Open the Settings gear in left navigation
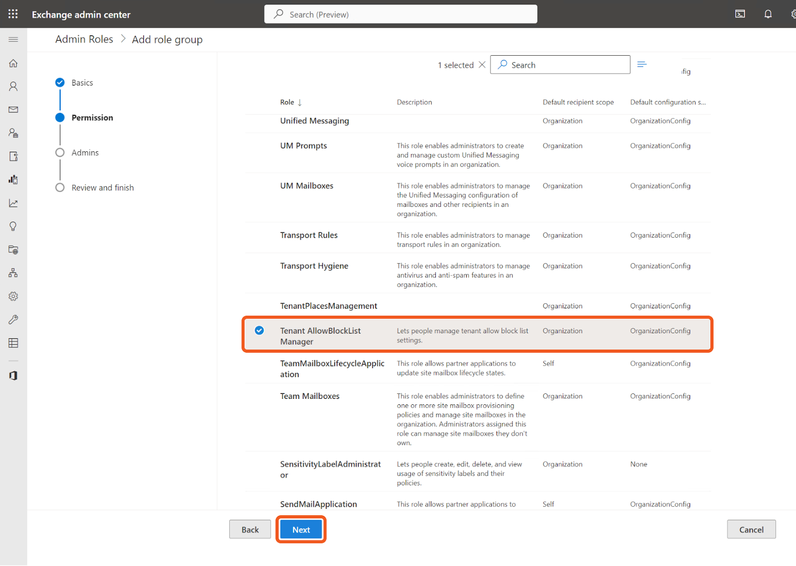This screenshot has height=566, width=796. (13, 296)
